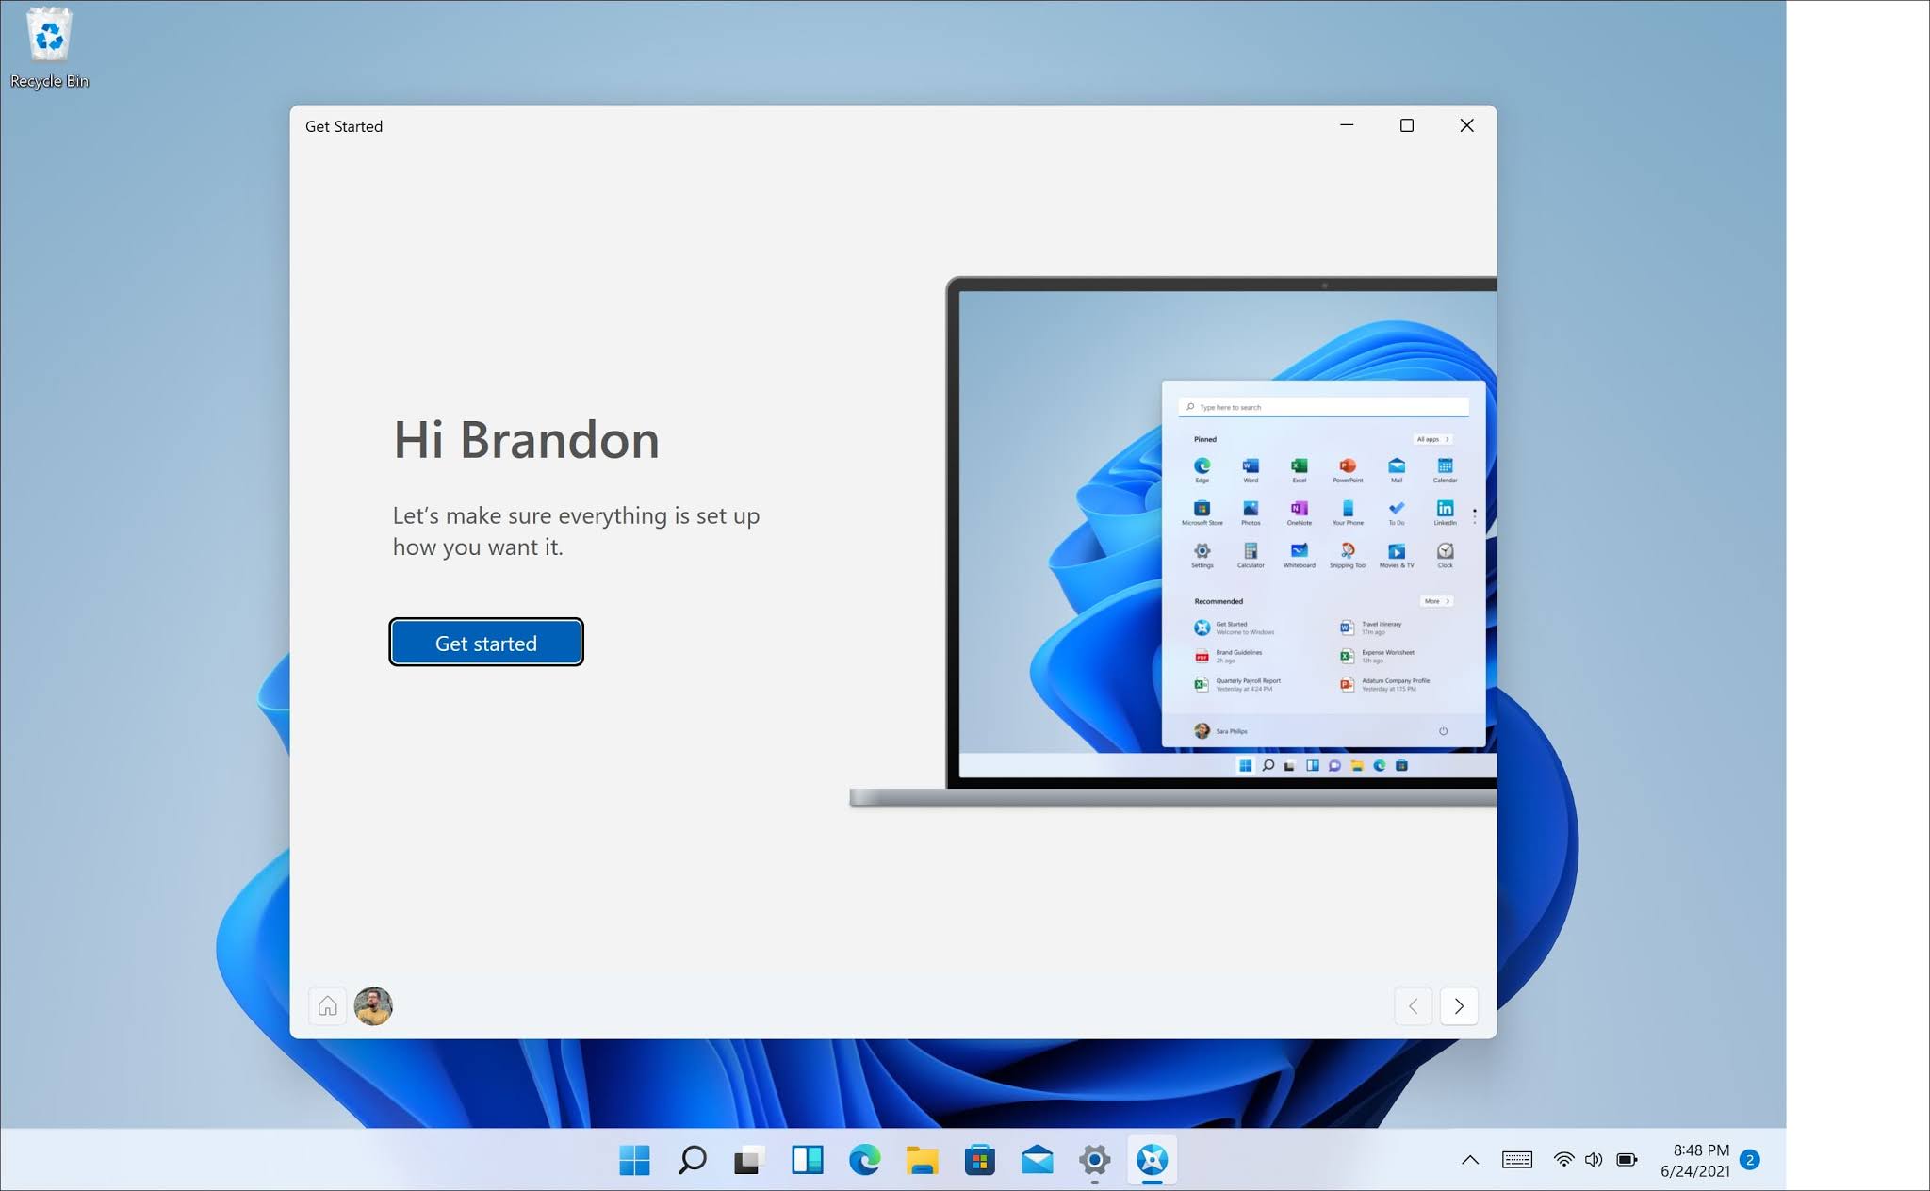The width and height of the screenshot is (1930, 1191).
Task: Go to previous page with left chevron
Action: [1413, 1006]
